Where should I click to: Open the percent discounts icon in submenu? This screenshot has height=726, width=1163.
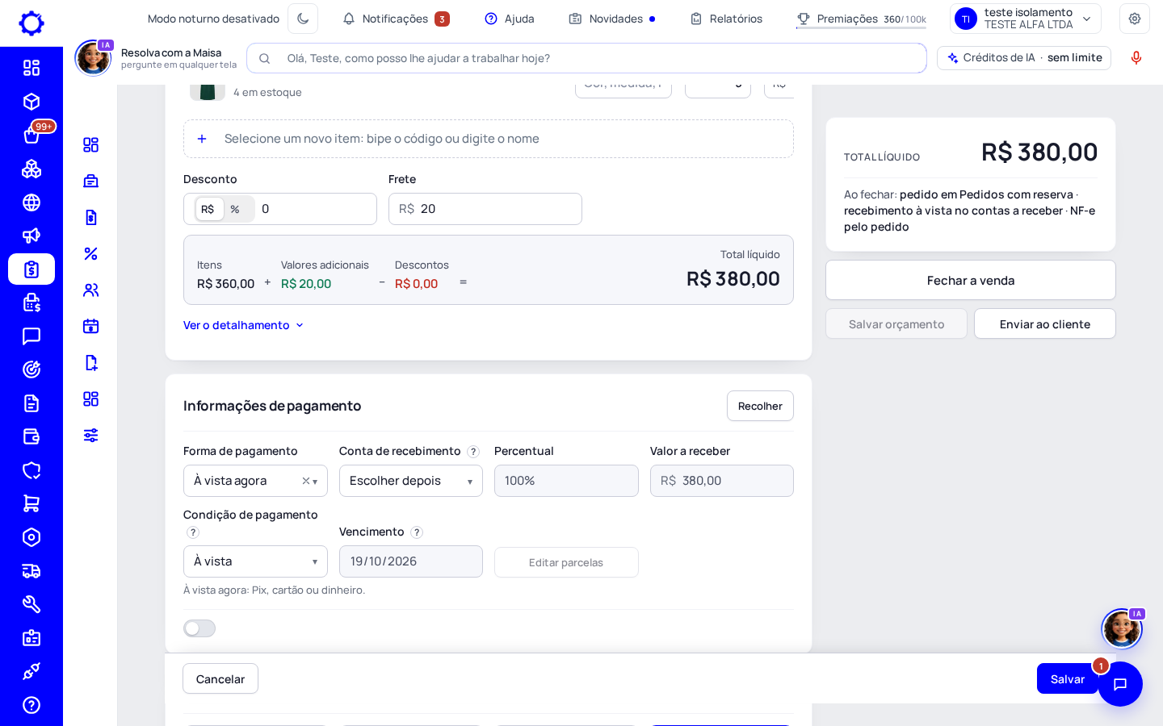pyautogui.click(x=90, y=253)
